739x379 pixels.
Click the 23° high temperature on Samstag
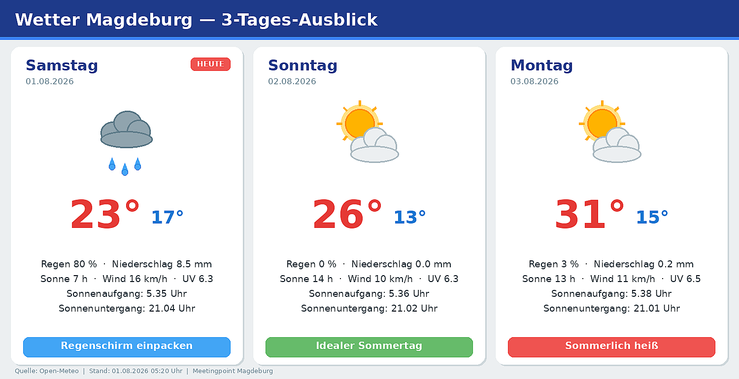point(105,215)
